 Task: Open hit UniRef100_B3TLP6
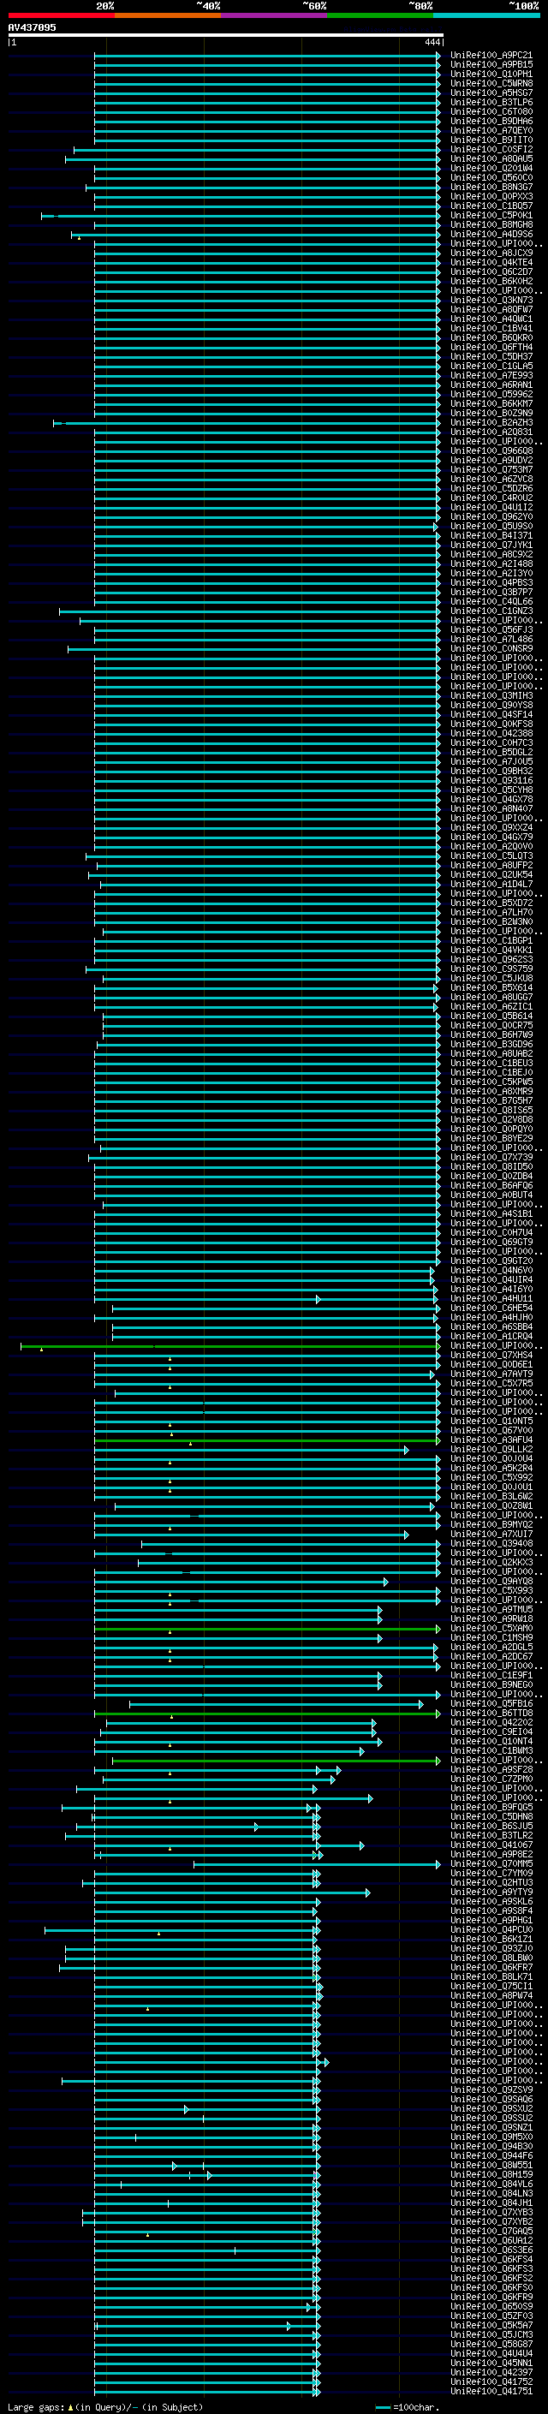click(491, 102)
